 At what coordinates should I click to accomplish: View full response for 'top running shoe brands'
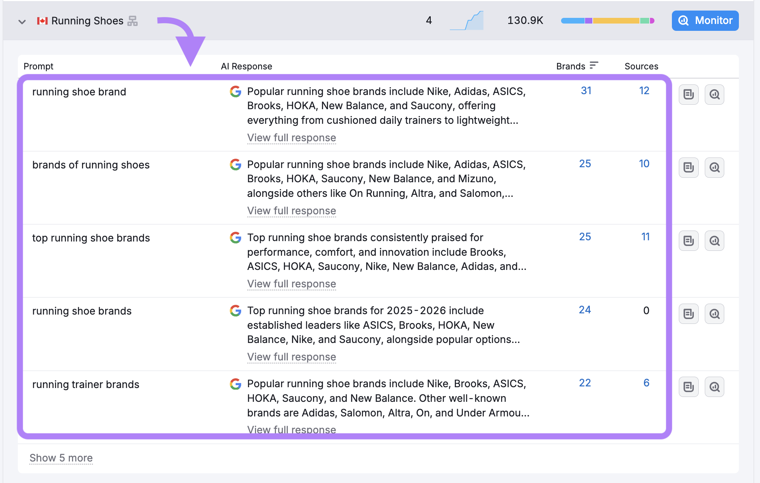(x=291, y=284)
